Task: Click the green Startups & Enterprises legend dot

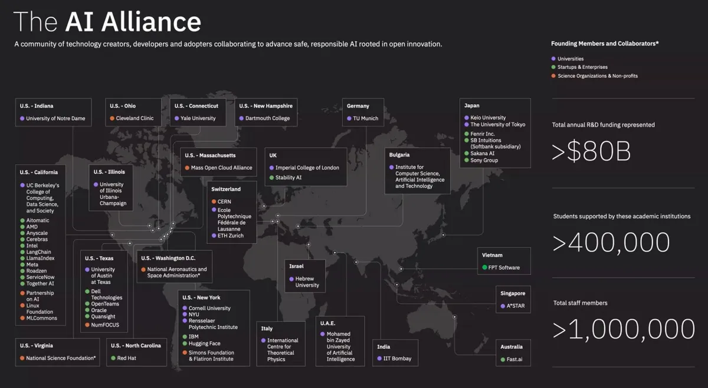Action: tap(553, 67)
